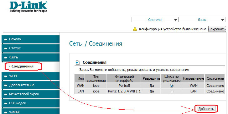Click the D-Link logo
The height and width of the screenshot is (114, 228).
28,7
